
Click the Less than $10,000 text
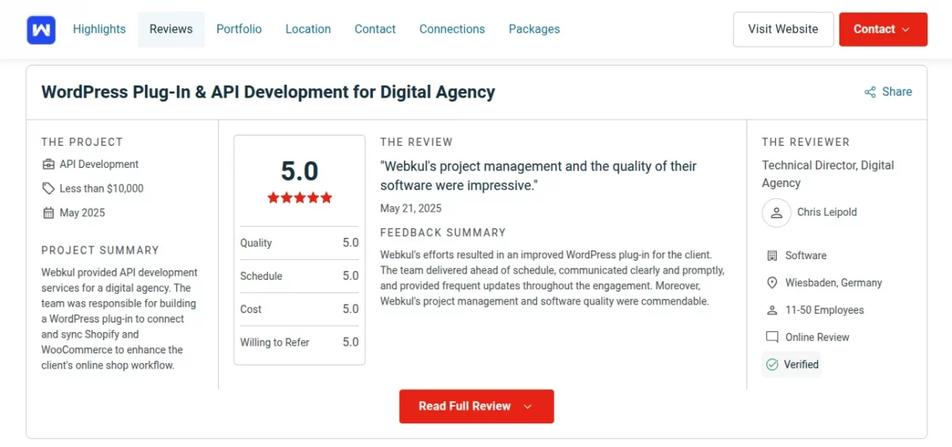102,189
